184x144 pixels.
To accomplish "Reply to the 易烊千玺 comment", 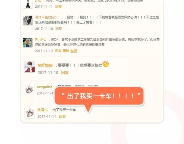I will pyautogui.click(x=59, y=29).
